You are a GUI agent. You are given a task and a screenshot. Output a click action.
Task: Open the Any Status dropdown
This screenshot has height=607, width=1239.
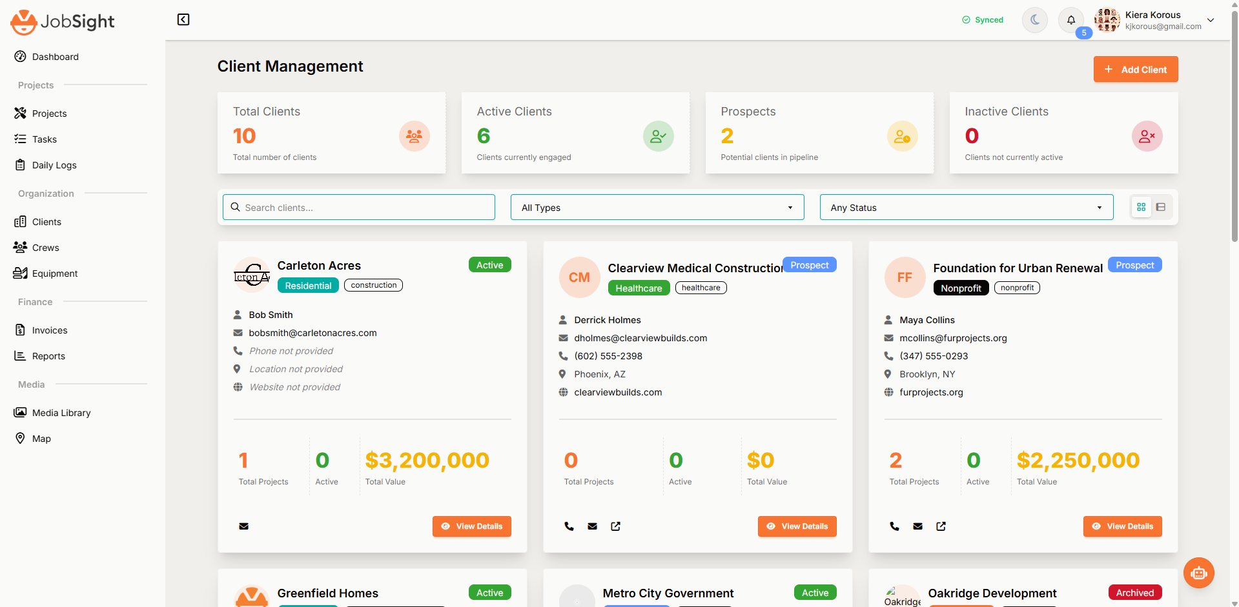point(967,207)
